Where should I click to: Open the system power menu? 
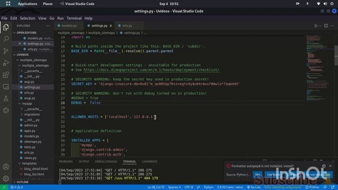tap(332, 4)
